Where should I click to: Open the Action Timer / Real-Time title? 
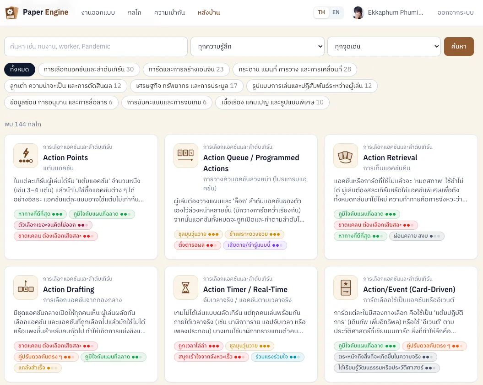click(x=245, y=289)
